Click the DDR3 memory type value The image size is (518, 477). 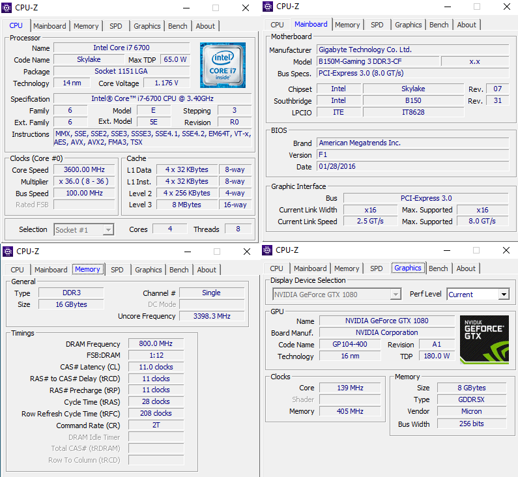72,293
